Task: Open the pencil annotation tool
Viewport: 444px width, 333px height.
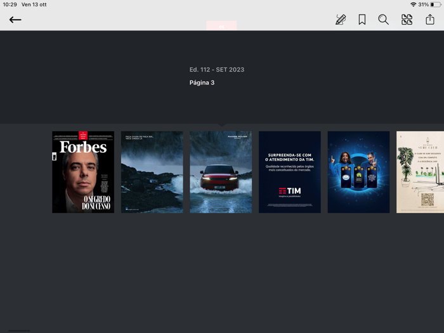Action: 341,20
